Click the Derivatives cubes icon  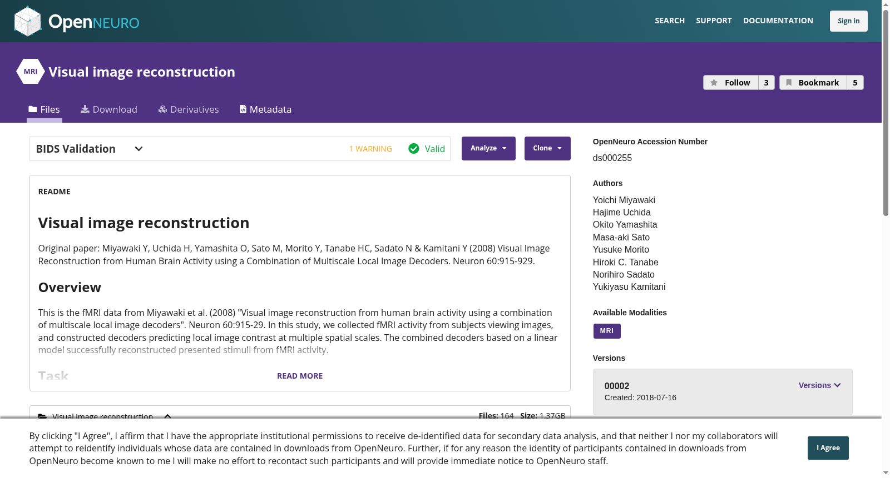[162, 109]
